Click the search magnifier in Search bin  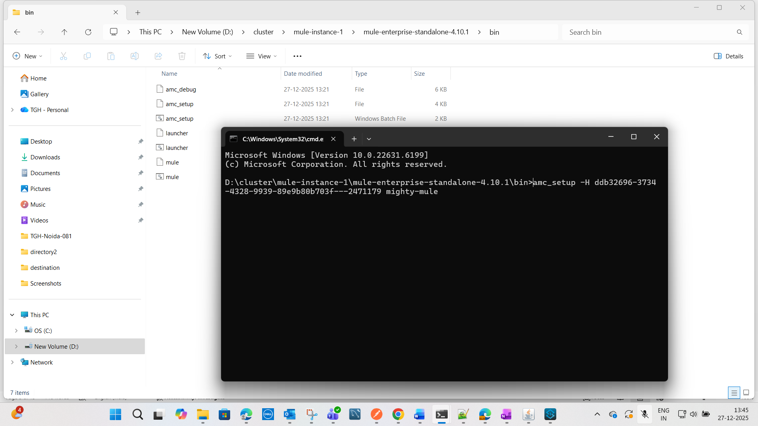[739, 32]
